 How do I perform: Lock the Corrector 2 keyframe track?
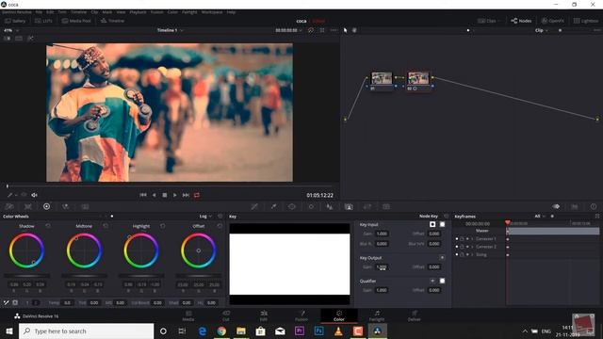(462, 247)
